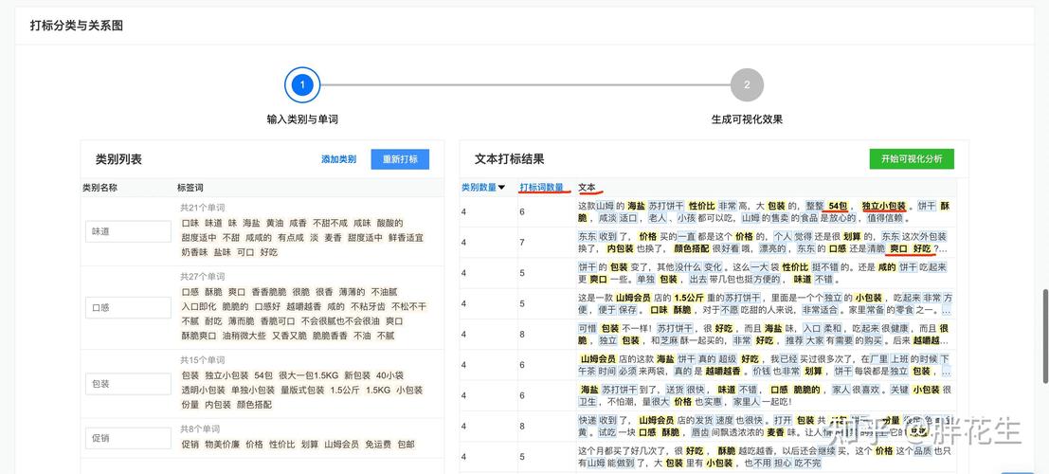
Task: Sort by 类别数量 column header
Action: click(x=479, y=188)
